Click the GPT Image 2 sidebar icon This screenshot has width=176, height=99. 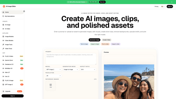(3, 84)
